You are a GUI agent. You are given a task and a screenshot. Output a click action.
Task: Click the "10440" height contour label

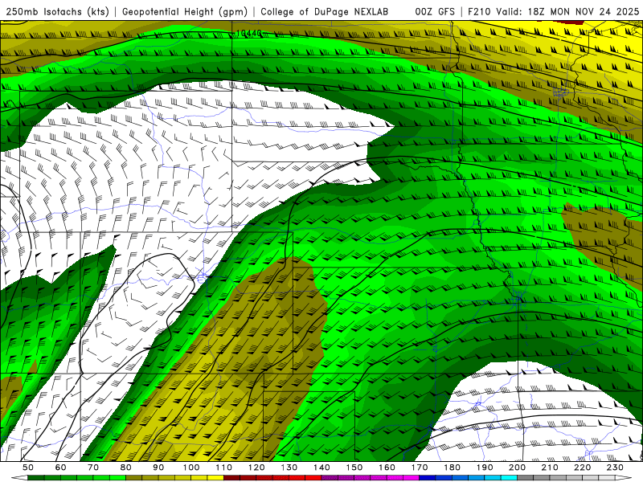[249, 33]
